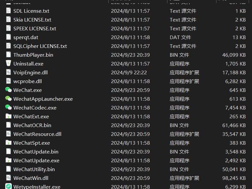
Task: Click the WechatCodec.exe chat bubble icon
Action: 8,108
